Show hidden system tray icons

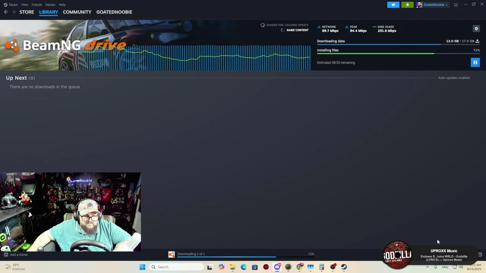[x=427, y=267]
